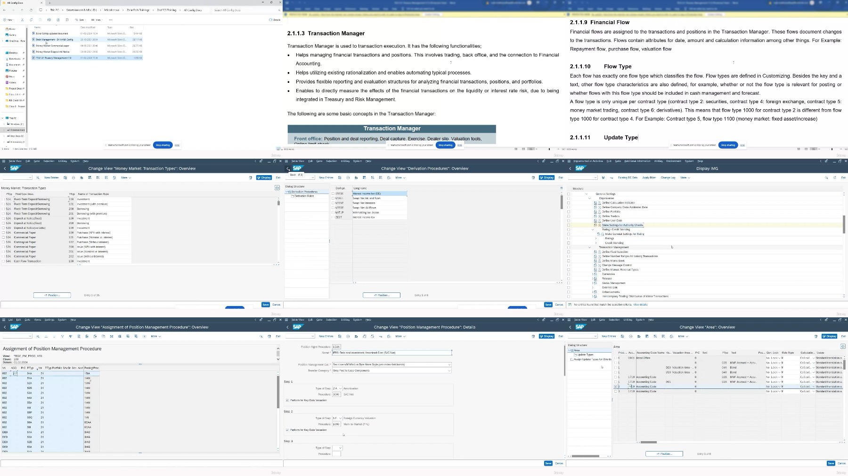Expand Ratings node in IMG tree

pos(596,238)
